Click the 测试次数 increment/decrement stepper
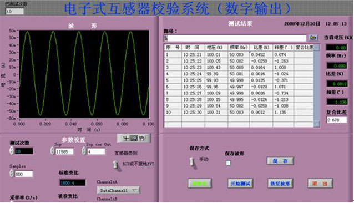The image size is (354, 203). tap(12, 151)
